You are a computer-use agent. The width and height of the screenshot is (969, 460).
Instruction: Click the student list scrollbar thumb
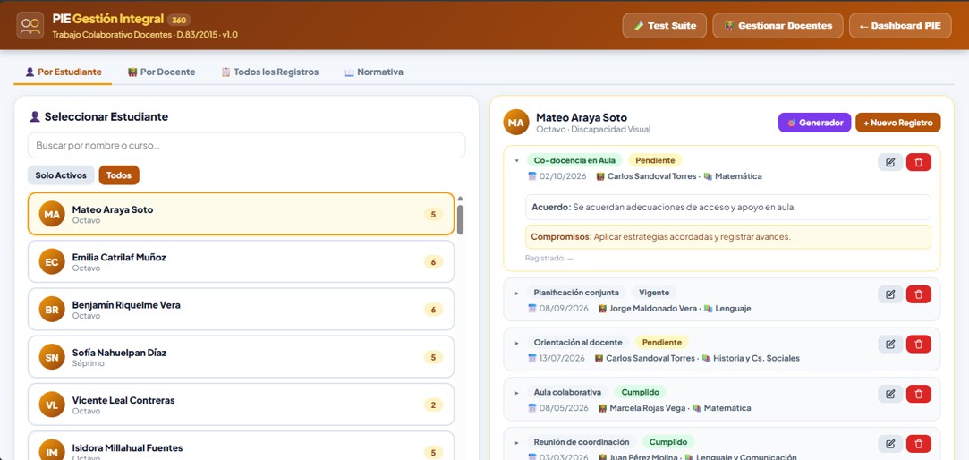point(461,219)
